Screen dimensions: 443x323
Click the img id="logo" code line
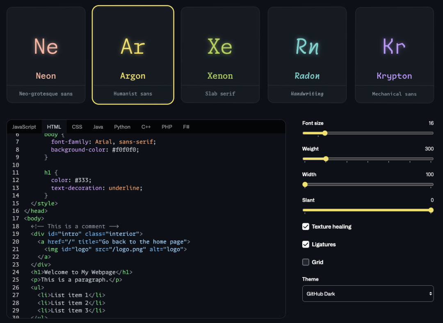116,249
